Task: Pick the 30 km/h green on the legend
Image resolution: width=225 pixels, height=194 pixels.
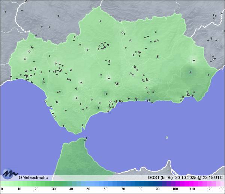Action: [x=54, y=184]
